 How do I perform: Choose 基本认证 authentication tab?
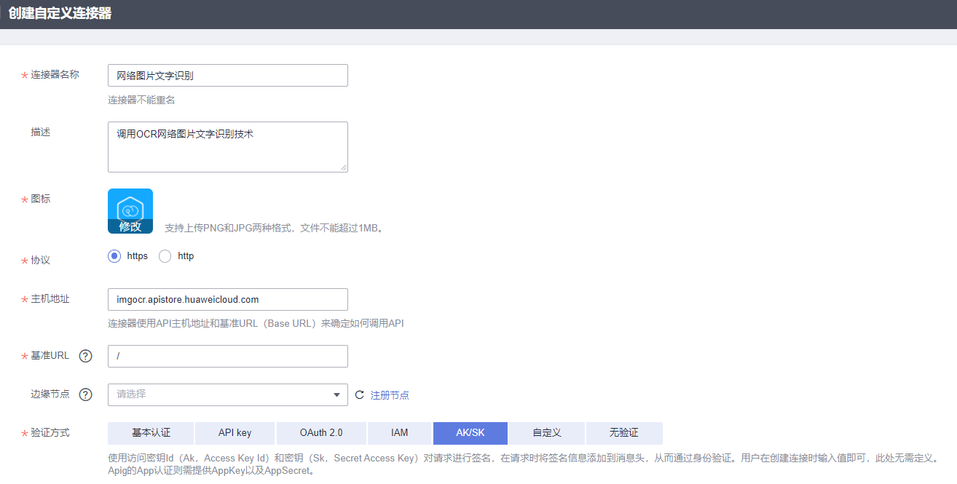151,433
